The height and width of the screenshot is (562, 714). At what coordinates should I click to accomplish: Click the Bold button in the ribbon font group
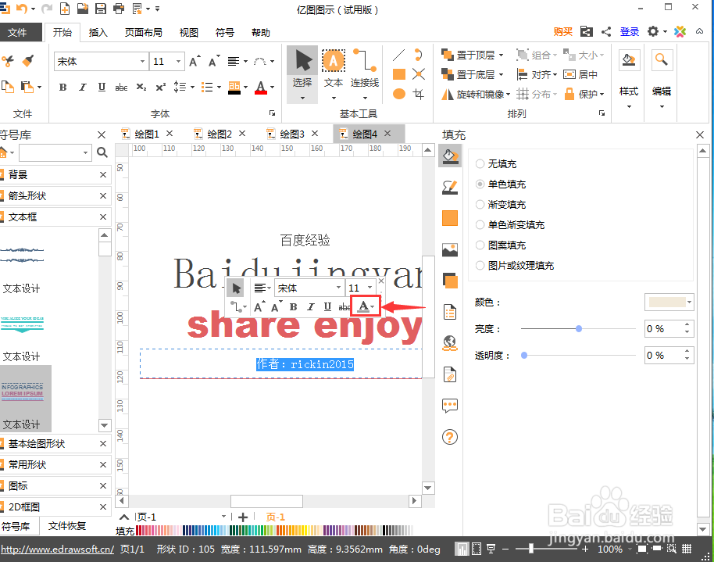[62, 87]
